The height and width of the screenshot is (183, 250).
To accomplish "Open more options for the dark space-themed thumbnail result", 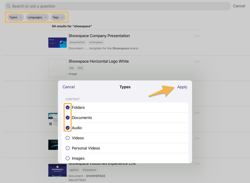I will pyautogui.click(x=197, y=138).
